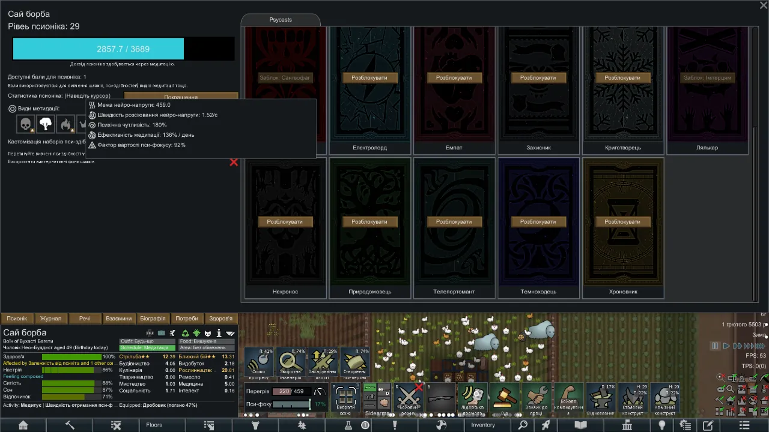Activate the Відновлення anvil ability
Image resolution: width=769 pixels, height=432 pixels.
600,398
